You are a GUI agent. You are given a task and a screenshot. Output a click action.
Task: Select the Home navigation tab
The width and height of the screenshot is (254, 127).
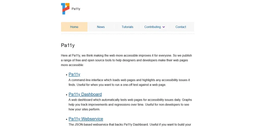[x=74, y=27]
